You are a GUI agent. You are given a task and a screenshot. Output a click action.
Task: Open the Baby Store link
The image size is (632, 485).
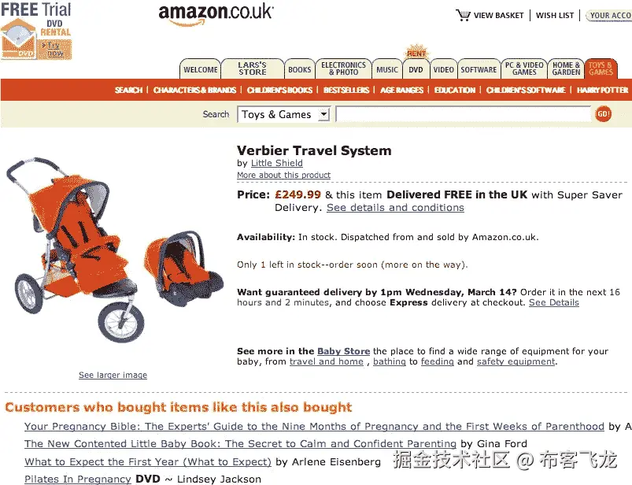(x=343, y=351)
